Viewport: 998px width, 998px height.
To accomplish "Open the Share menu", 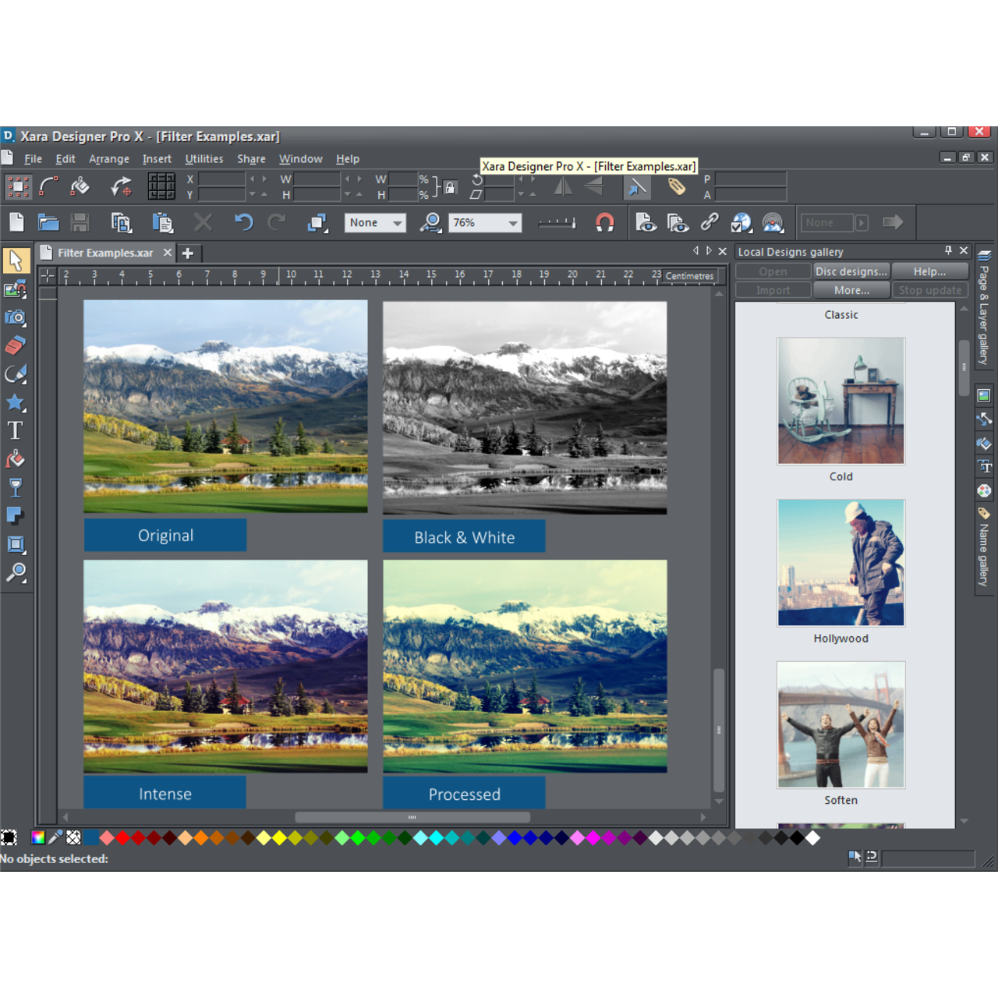I will (251, 159).
